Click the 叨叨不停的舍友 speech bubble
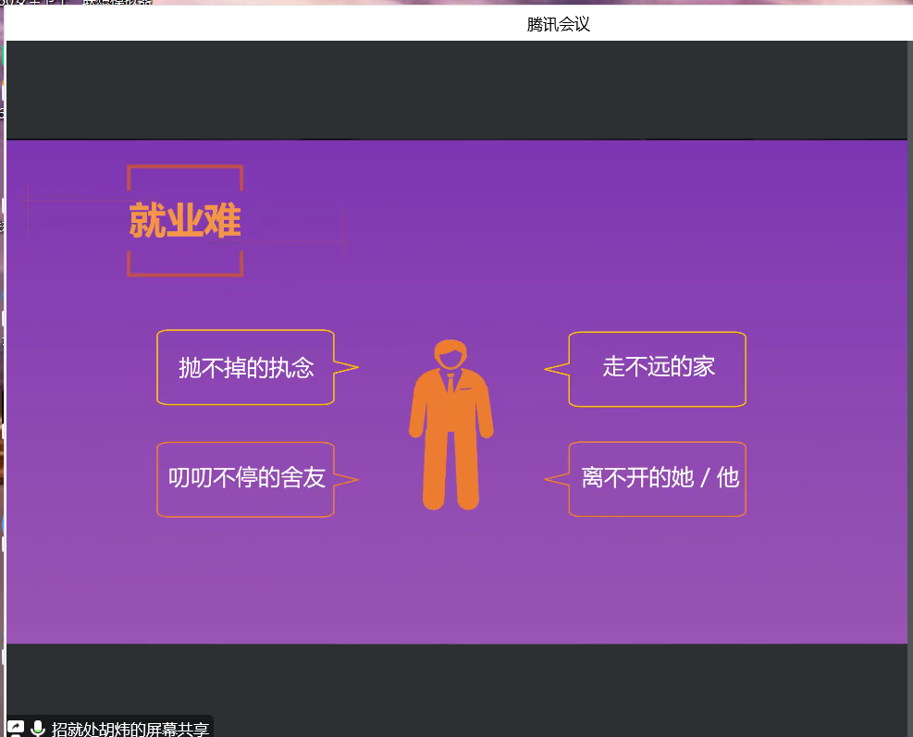This screenshot has height=737, width=913. 245,479
